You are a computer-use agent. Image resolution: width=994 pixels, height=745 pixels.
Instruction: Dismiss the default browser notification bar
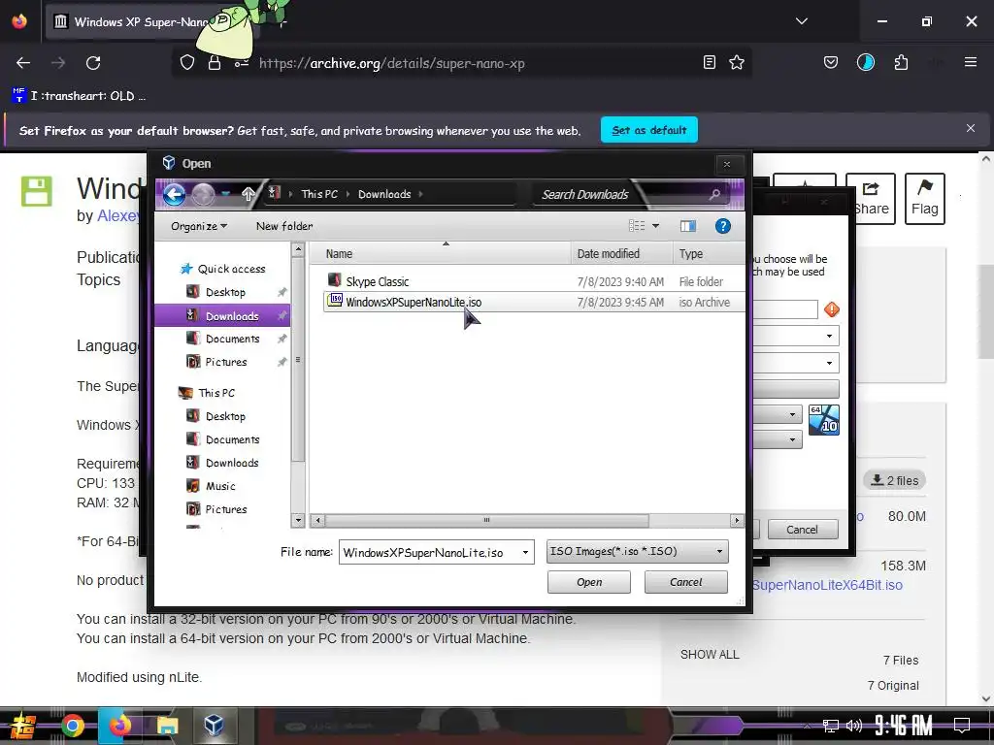971,129
